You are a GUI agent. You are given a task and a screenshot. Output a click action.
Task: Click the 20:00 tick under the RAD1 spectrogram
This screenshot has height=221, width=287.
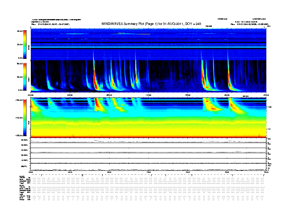point(227,95)
